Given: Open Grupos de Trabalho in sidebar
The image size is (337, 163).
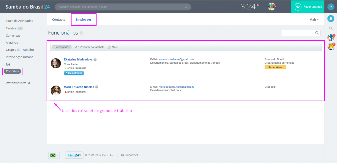Looking at the screenshot, I should [20, 50].
